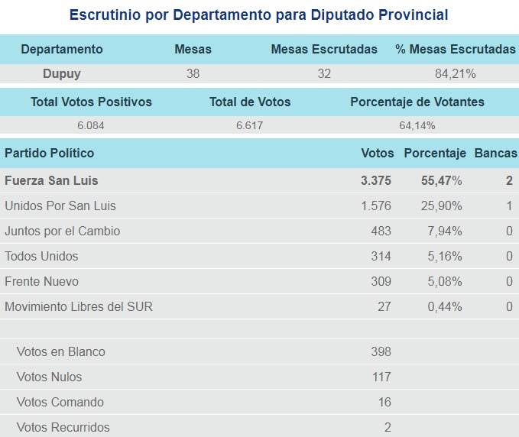Image resolution: width=519 pixels, height=437 pixels.
Task: Select Movimiento Libres del SUR row
Action: (260, 306)
